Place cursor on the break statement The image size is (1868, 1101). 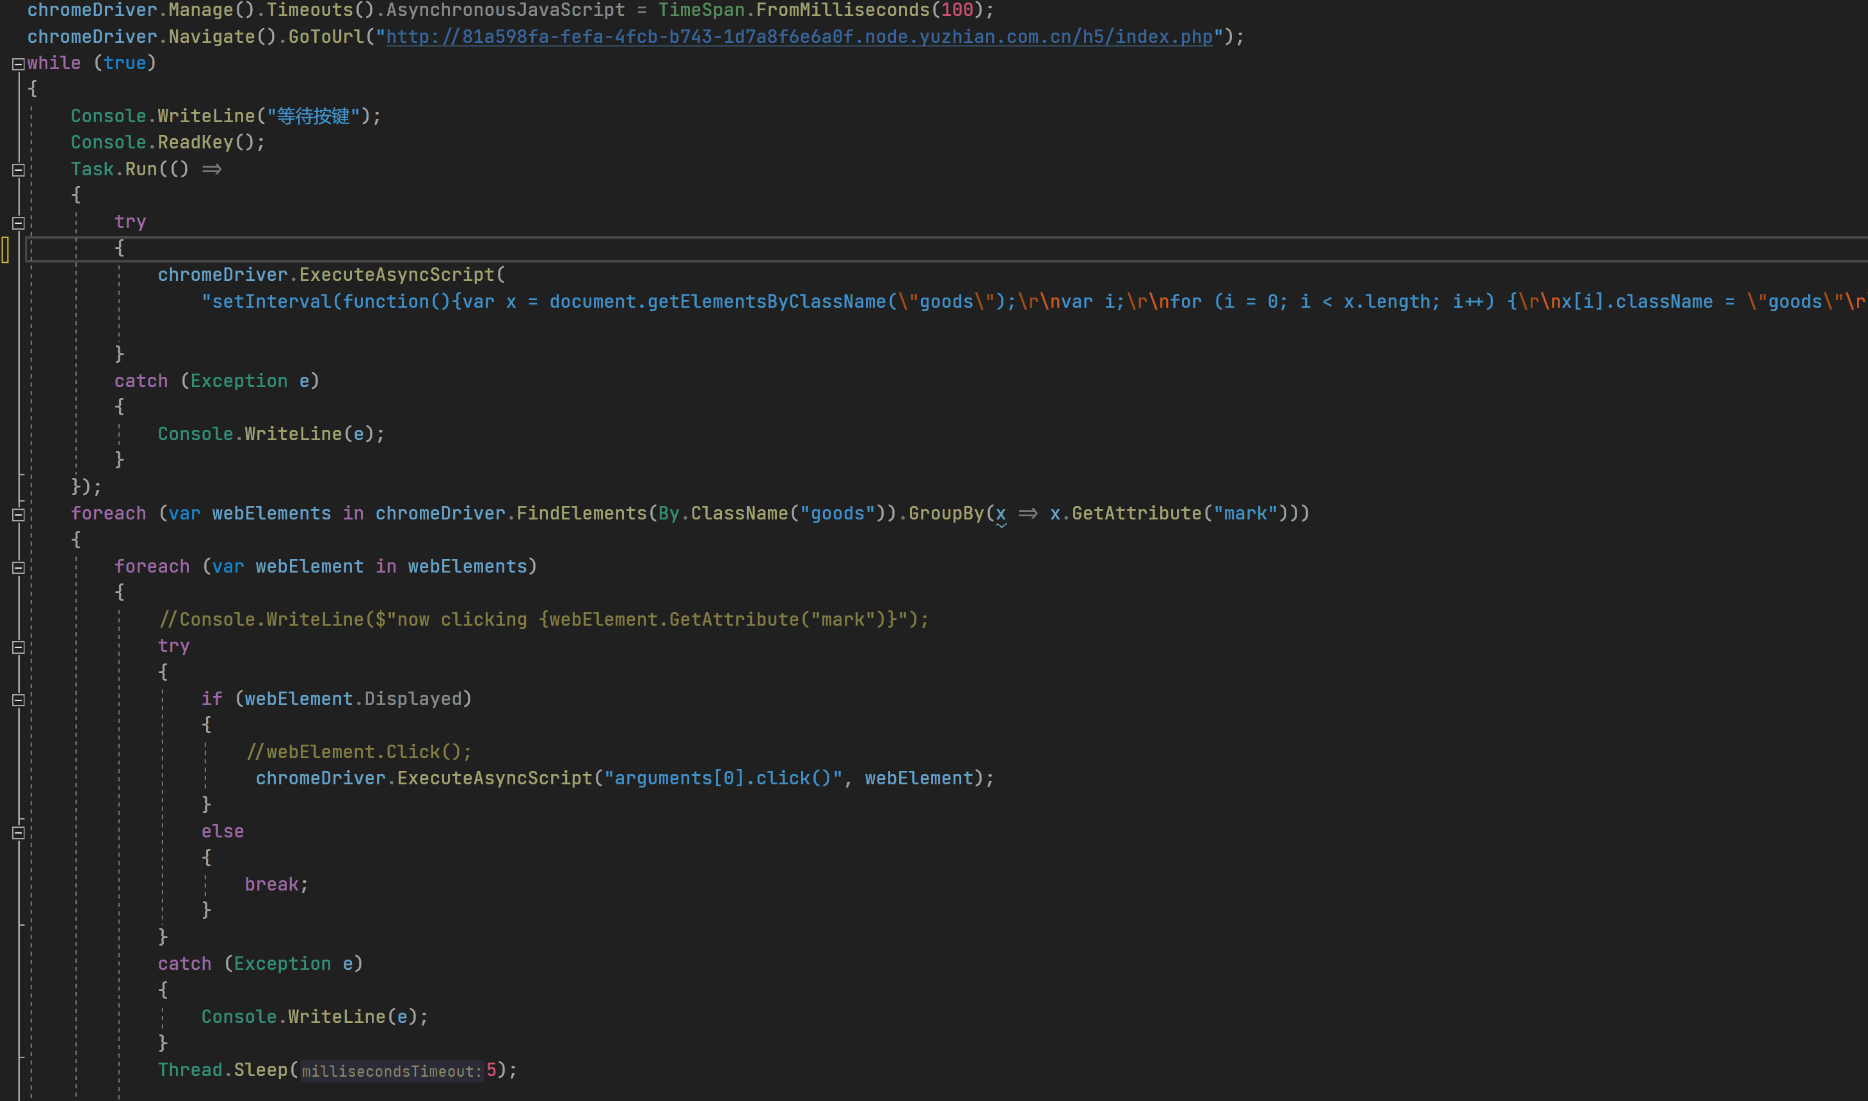click(271, 884)
